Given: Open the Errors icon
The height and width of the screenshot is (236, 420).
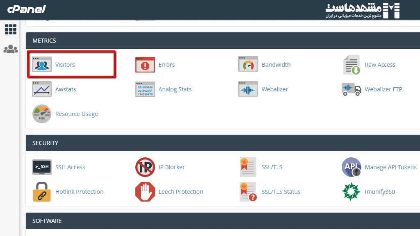Looking at the screenshot, I should coord(145,65).
